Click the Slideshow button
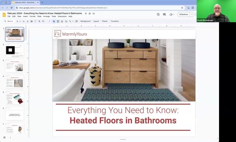This screenshot has width=236, height=142. [184, 14]
